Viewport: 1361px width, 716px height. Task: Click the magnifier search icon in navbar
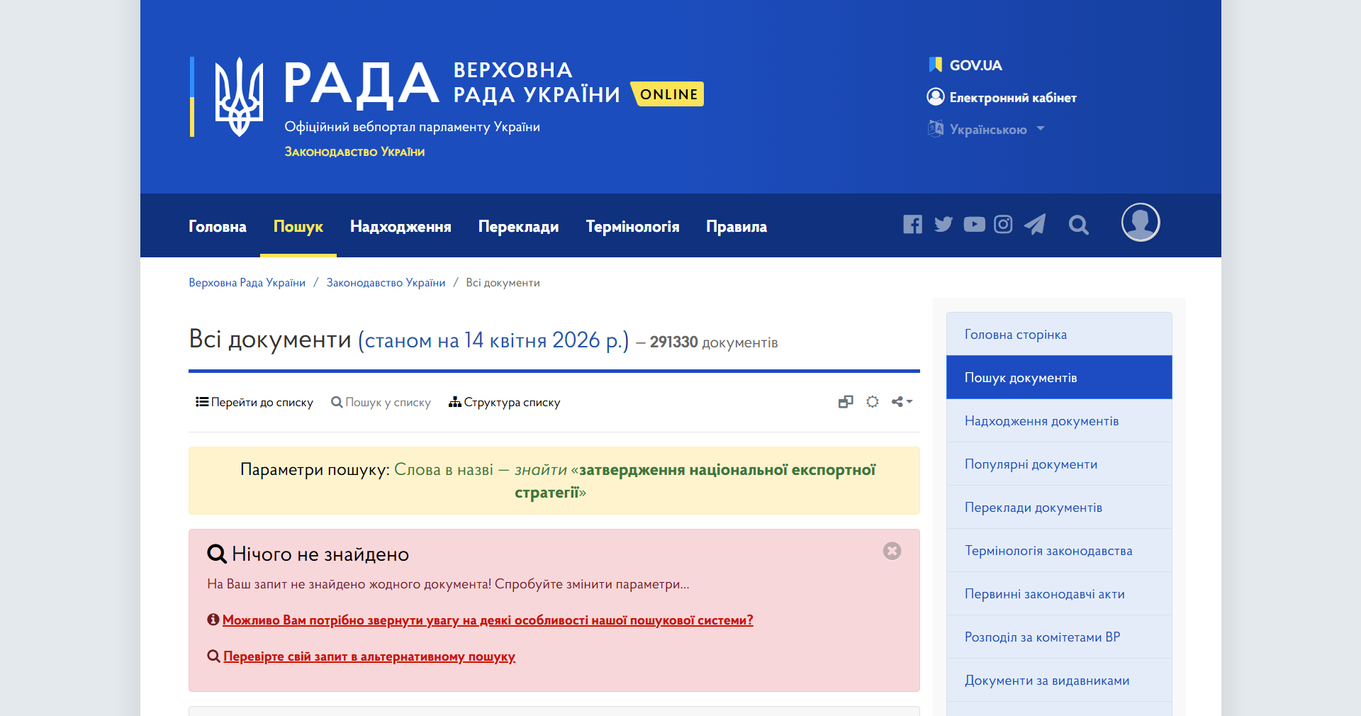coord(1079,225)
